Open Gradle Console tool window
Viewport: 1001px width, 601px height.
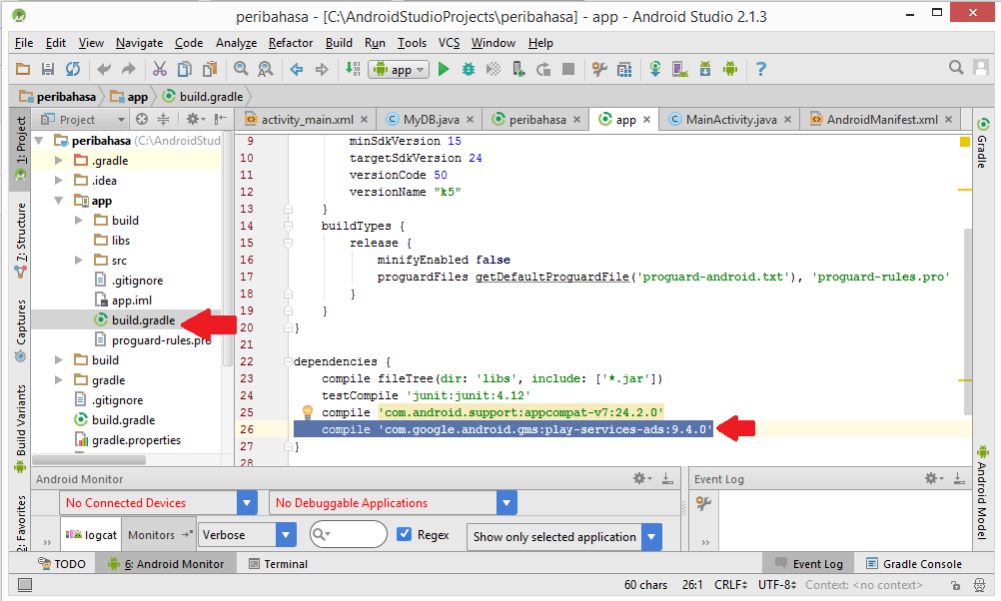(x=914, y=564)
